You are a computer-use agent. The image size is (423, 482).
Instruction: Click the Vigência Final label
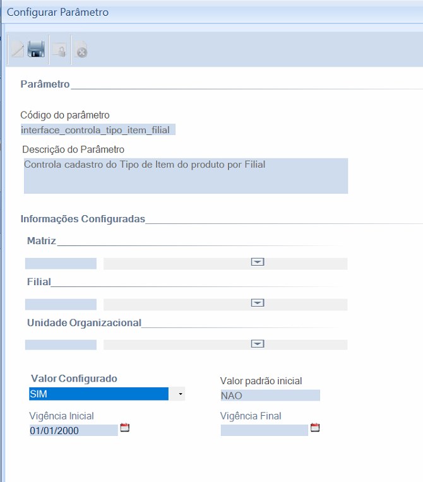coord(251,416)
